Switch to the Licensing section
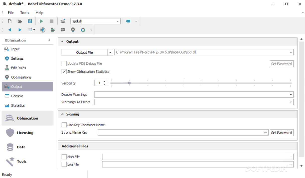 27,133
